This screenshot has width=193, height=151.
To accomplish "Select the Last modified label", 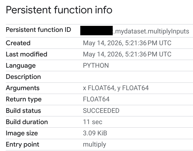I will pos(26,54).
